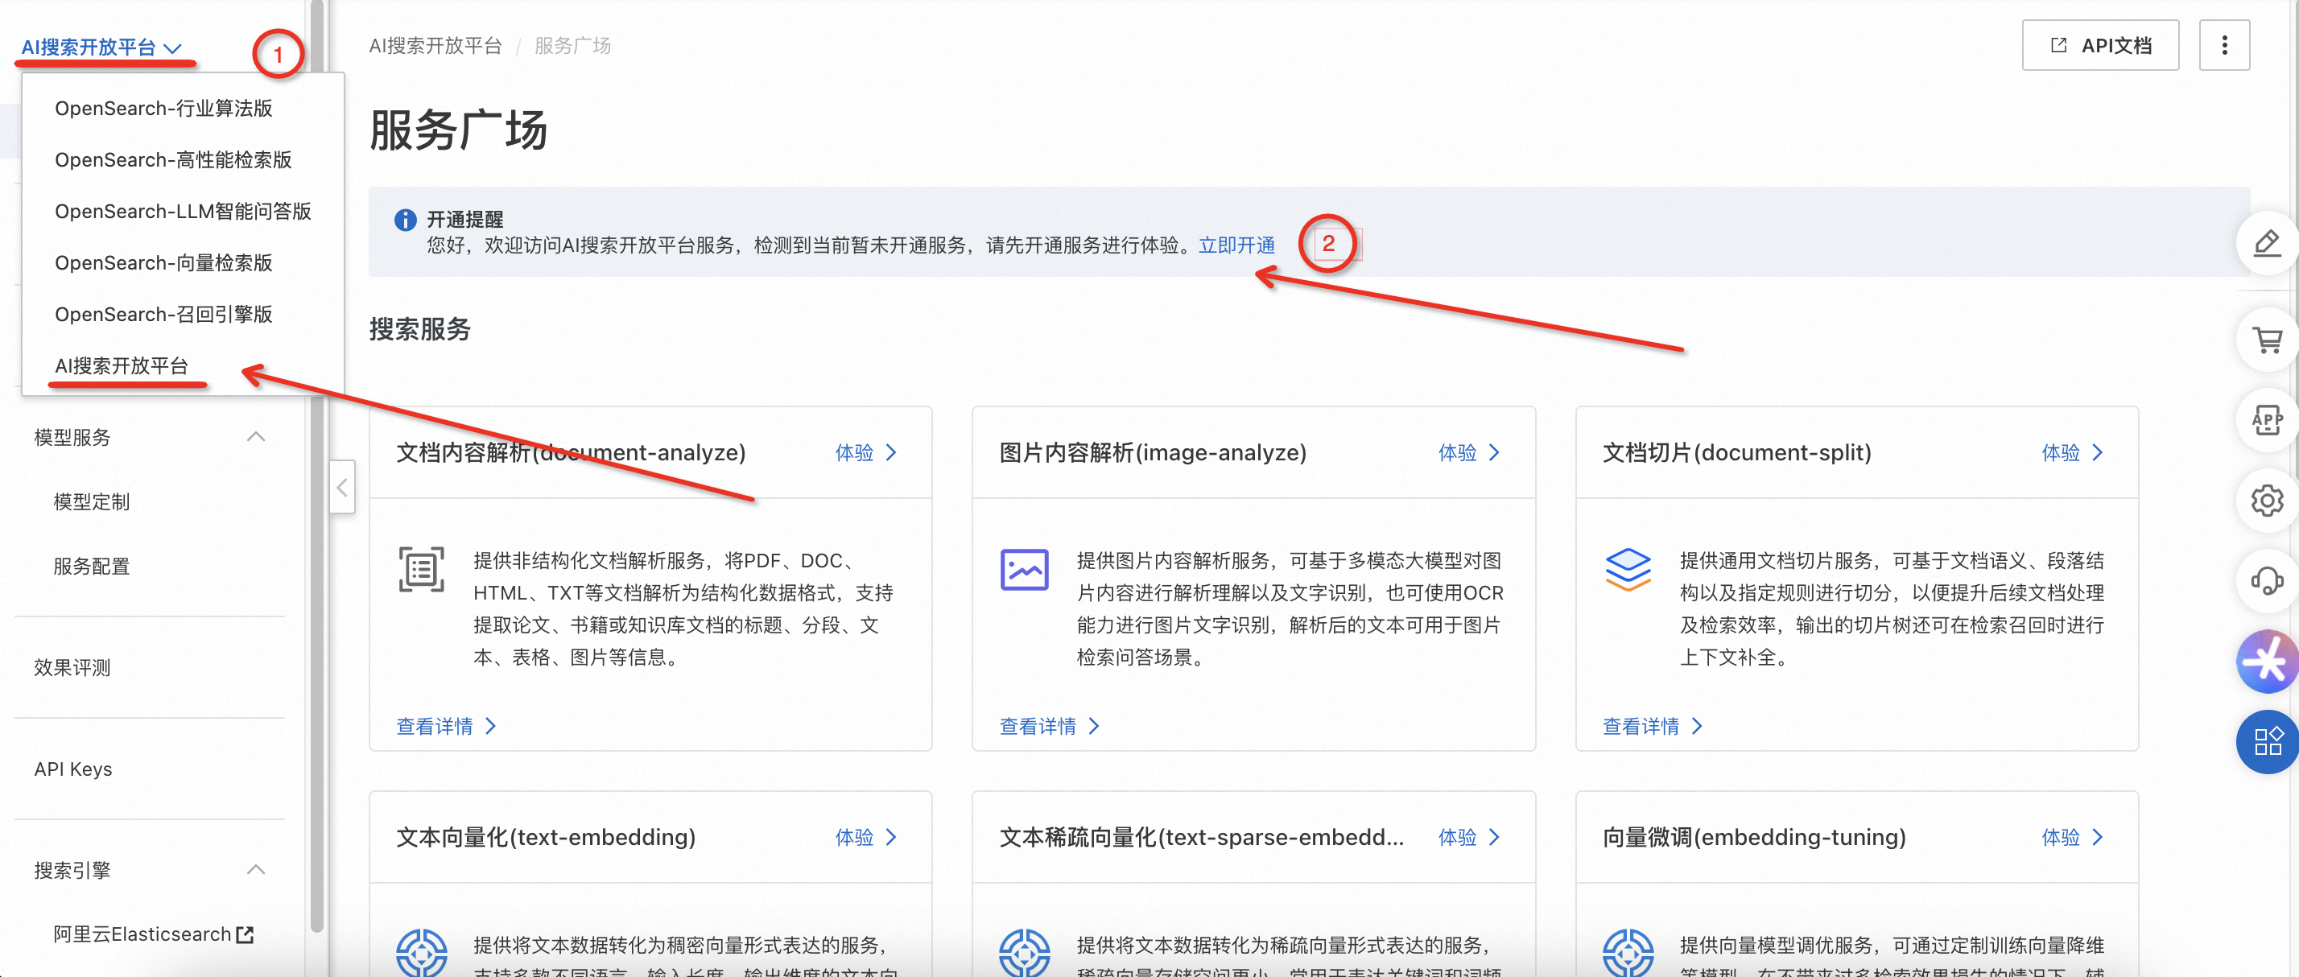
Task: Select OpenSearch-LLM智能问答版 menu entry
Action: 183,212
